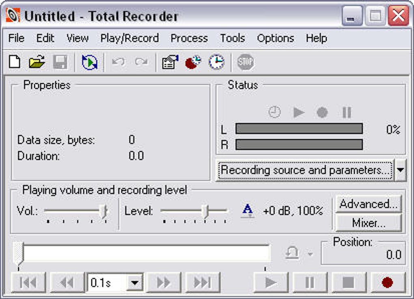Open the Process menu
The height and width of the screenshot is (299, 414).
pyautogui.click(x=189, y=38)
